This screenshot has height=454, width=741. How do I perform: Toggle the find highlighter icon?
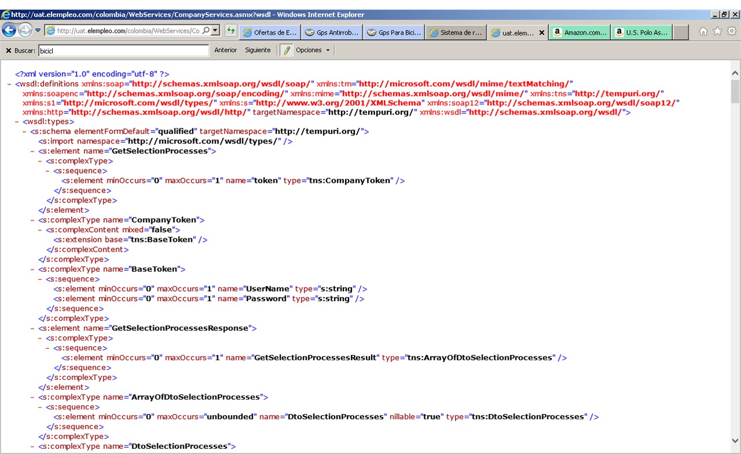click(x=287, y=50)
